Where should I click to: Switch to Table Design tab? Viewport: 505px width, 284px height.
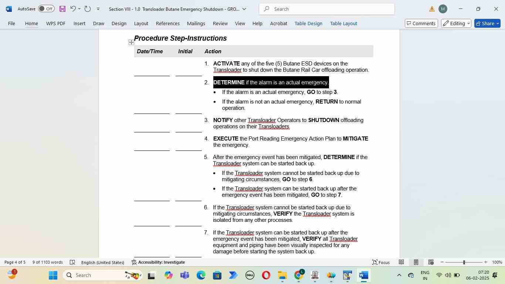point(308,23)
